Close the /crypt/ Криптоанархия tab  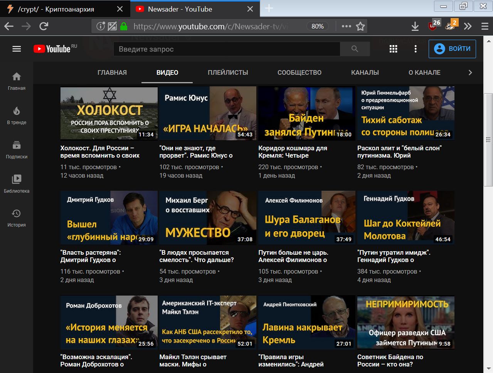[120, 9]
